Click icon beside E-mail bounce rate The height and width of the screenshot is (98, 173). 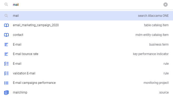pos(6,54)
